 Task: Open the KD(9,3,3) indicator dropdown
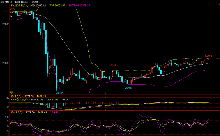(23, 96)
